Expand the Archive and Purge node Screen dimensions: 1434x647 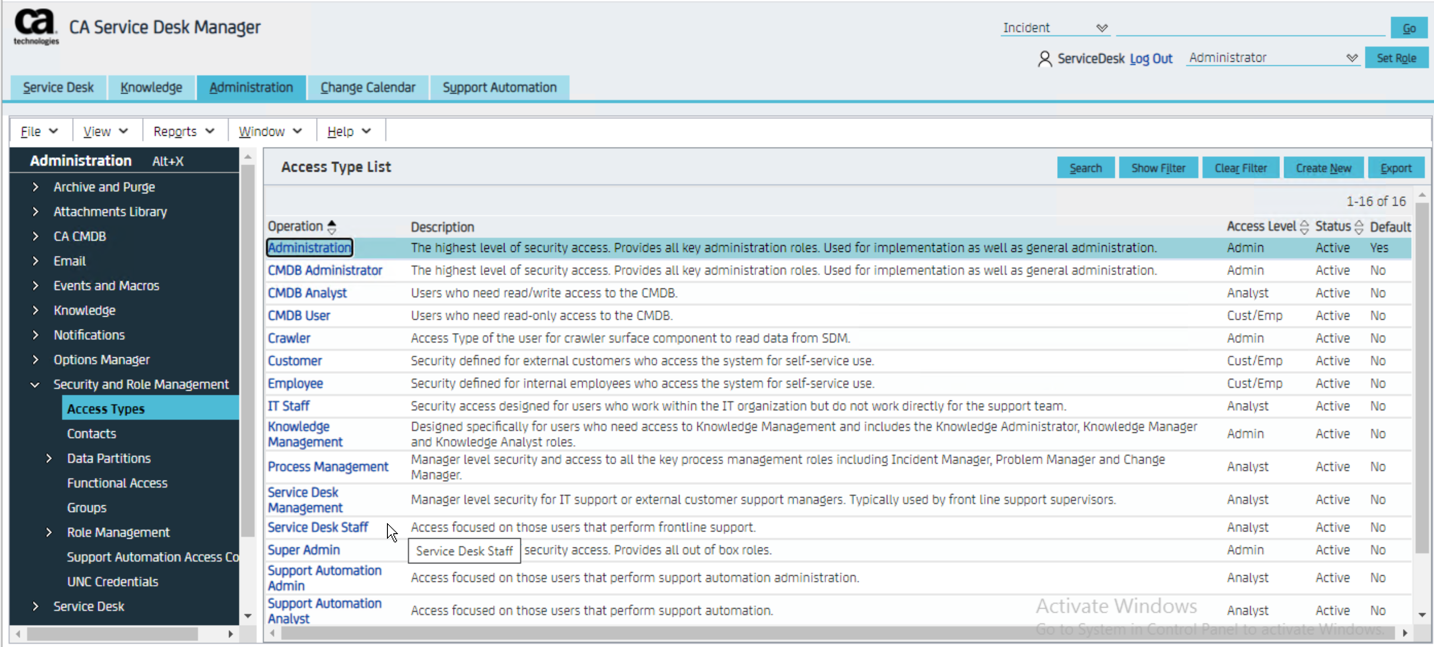pos(36,187)
